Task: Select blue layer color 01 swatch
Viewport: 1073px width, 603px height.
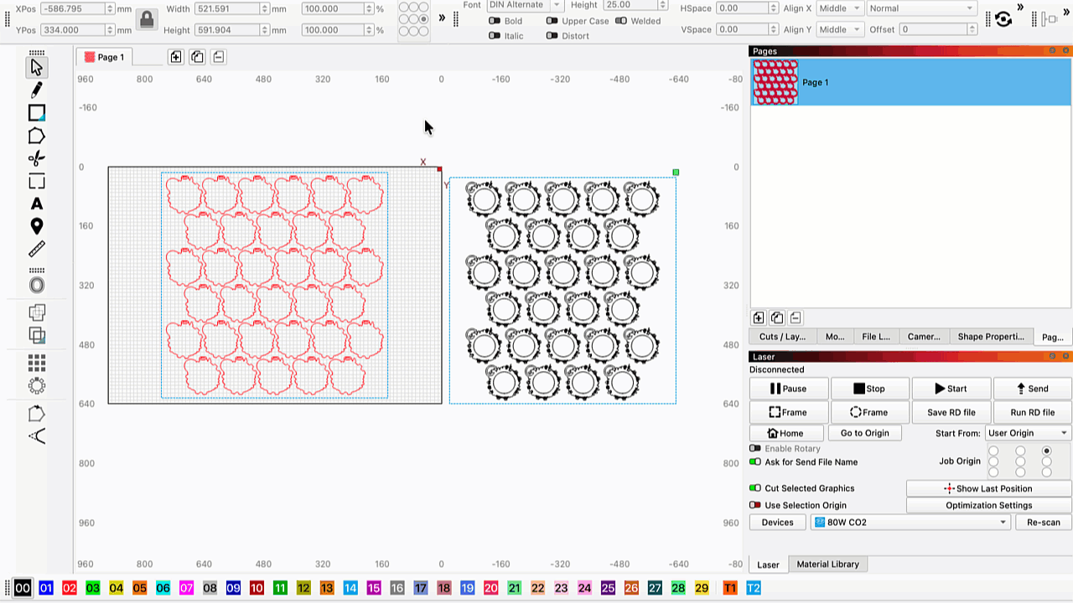Action: [x=46, y=589]
